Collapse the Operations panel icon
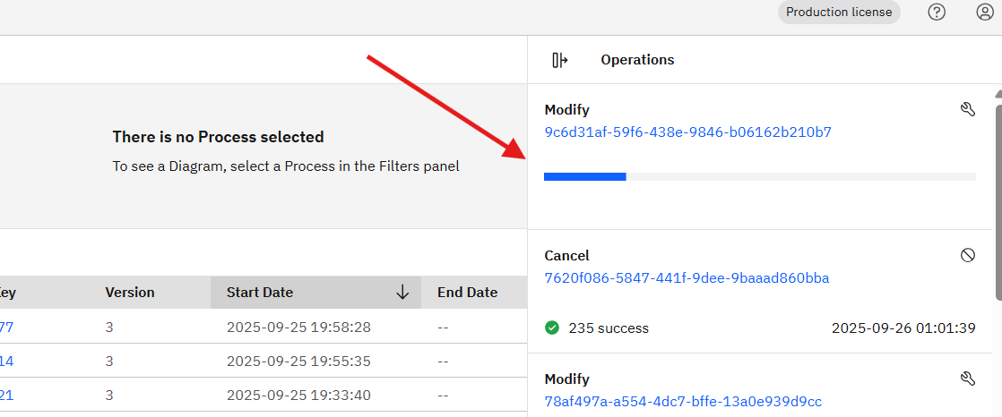Screen dimensions: 1002x417 (x=560, y=60)
